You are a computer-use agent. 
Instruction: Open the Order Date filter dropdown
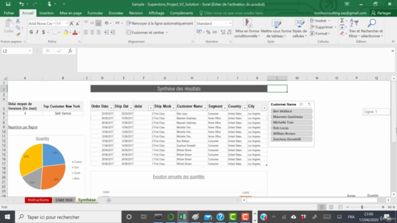111,108
